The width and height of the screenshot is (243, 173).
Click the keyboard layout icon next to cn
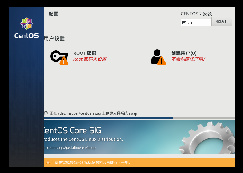pos(184,23)
